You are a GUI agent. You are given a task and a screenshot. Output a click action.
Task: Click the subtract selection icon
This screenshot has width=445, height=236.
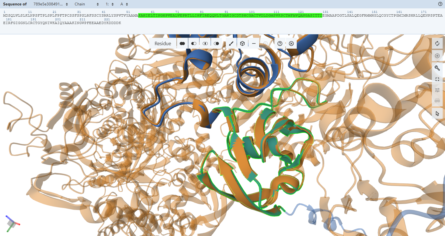[x=194, y=43]
